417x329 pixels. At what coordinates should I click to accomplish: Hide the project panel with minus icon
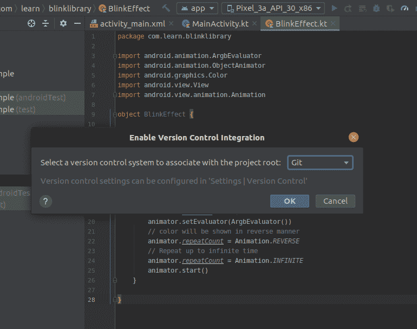click(77, 23)
